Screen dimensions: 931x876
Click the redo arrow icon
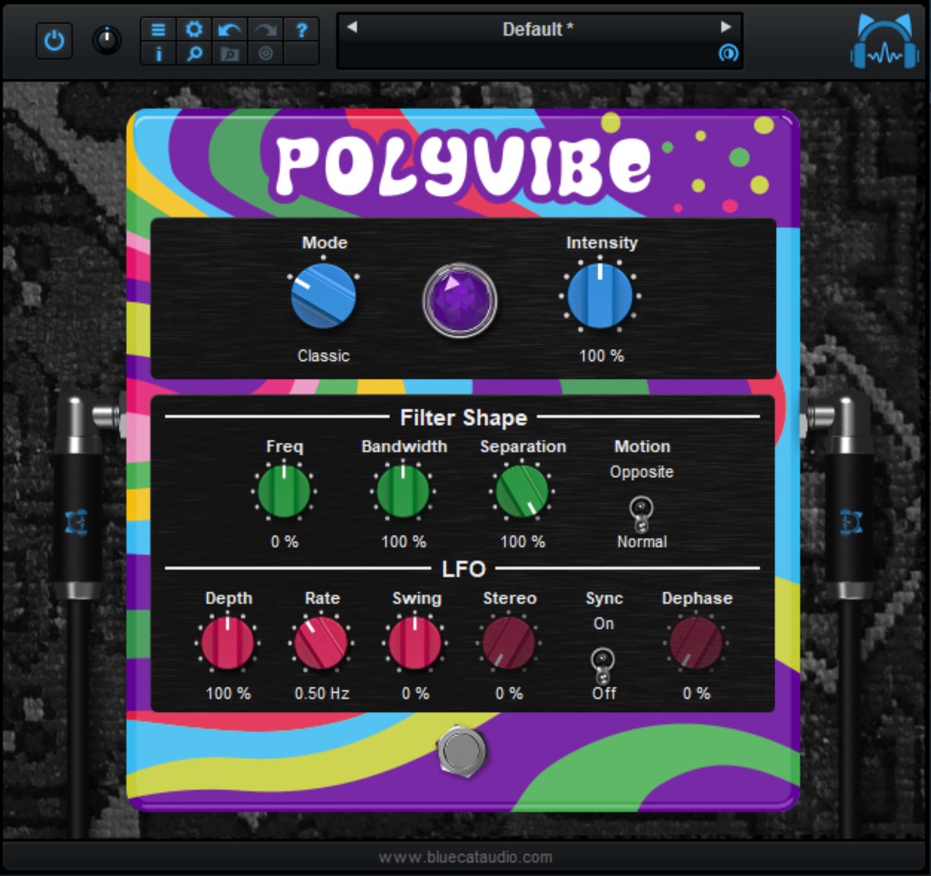[x=265, y=29]
